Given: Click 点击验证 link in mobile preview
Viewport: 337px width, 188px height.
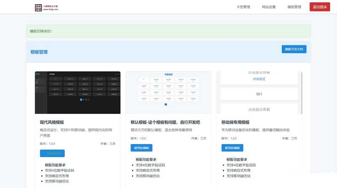Looking at the screenshot, I should click(259, 79).
